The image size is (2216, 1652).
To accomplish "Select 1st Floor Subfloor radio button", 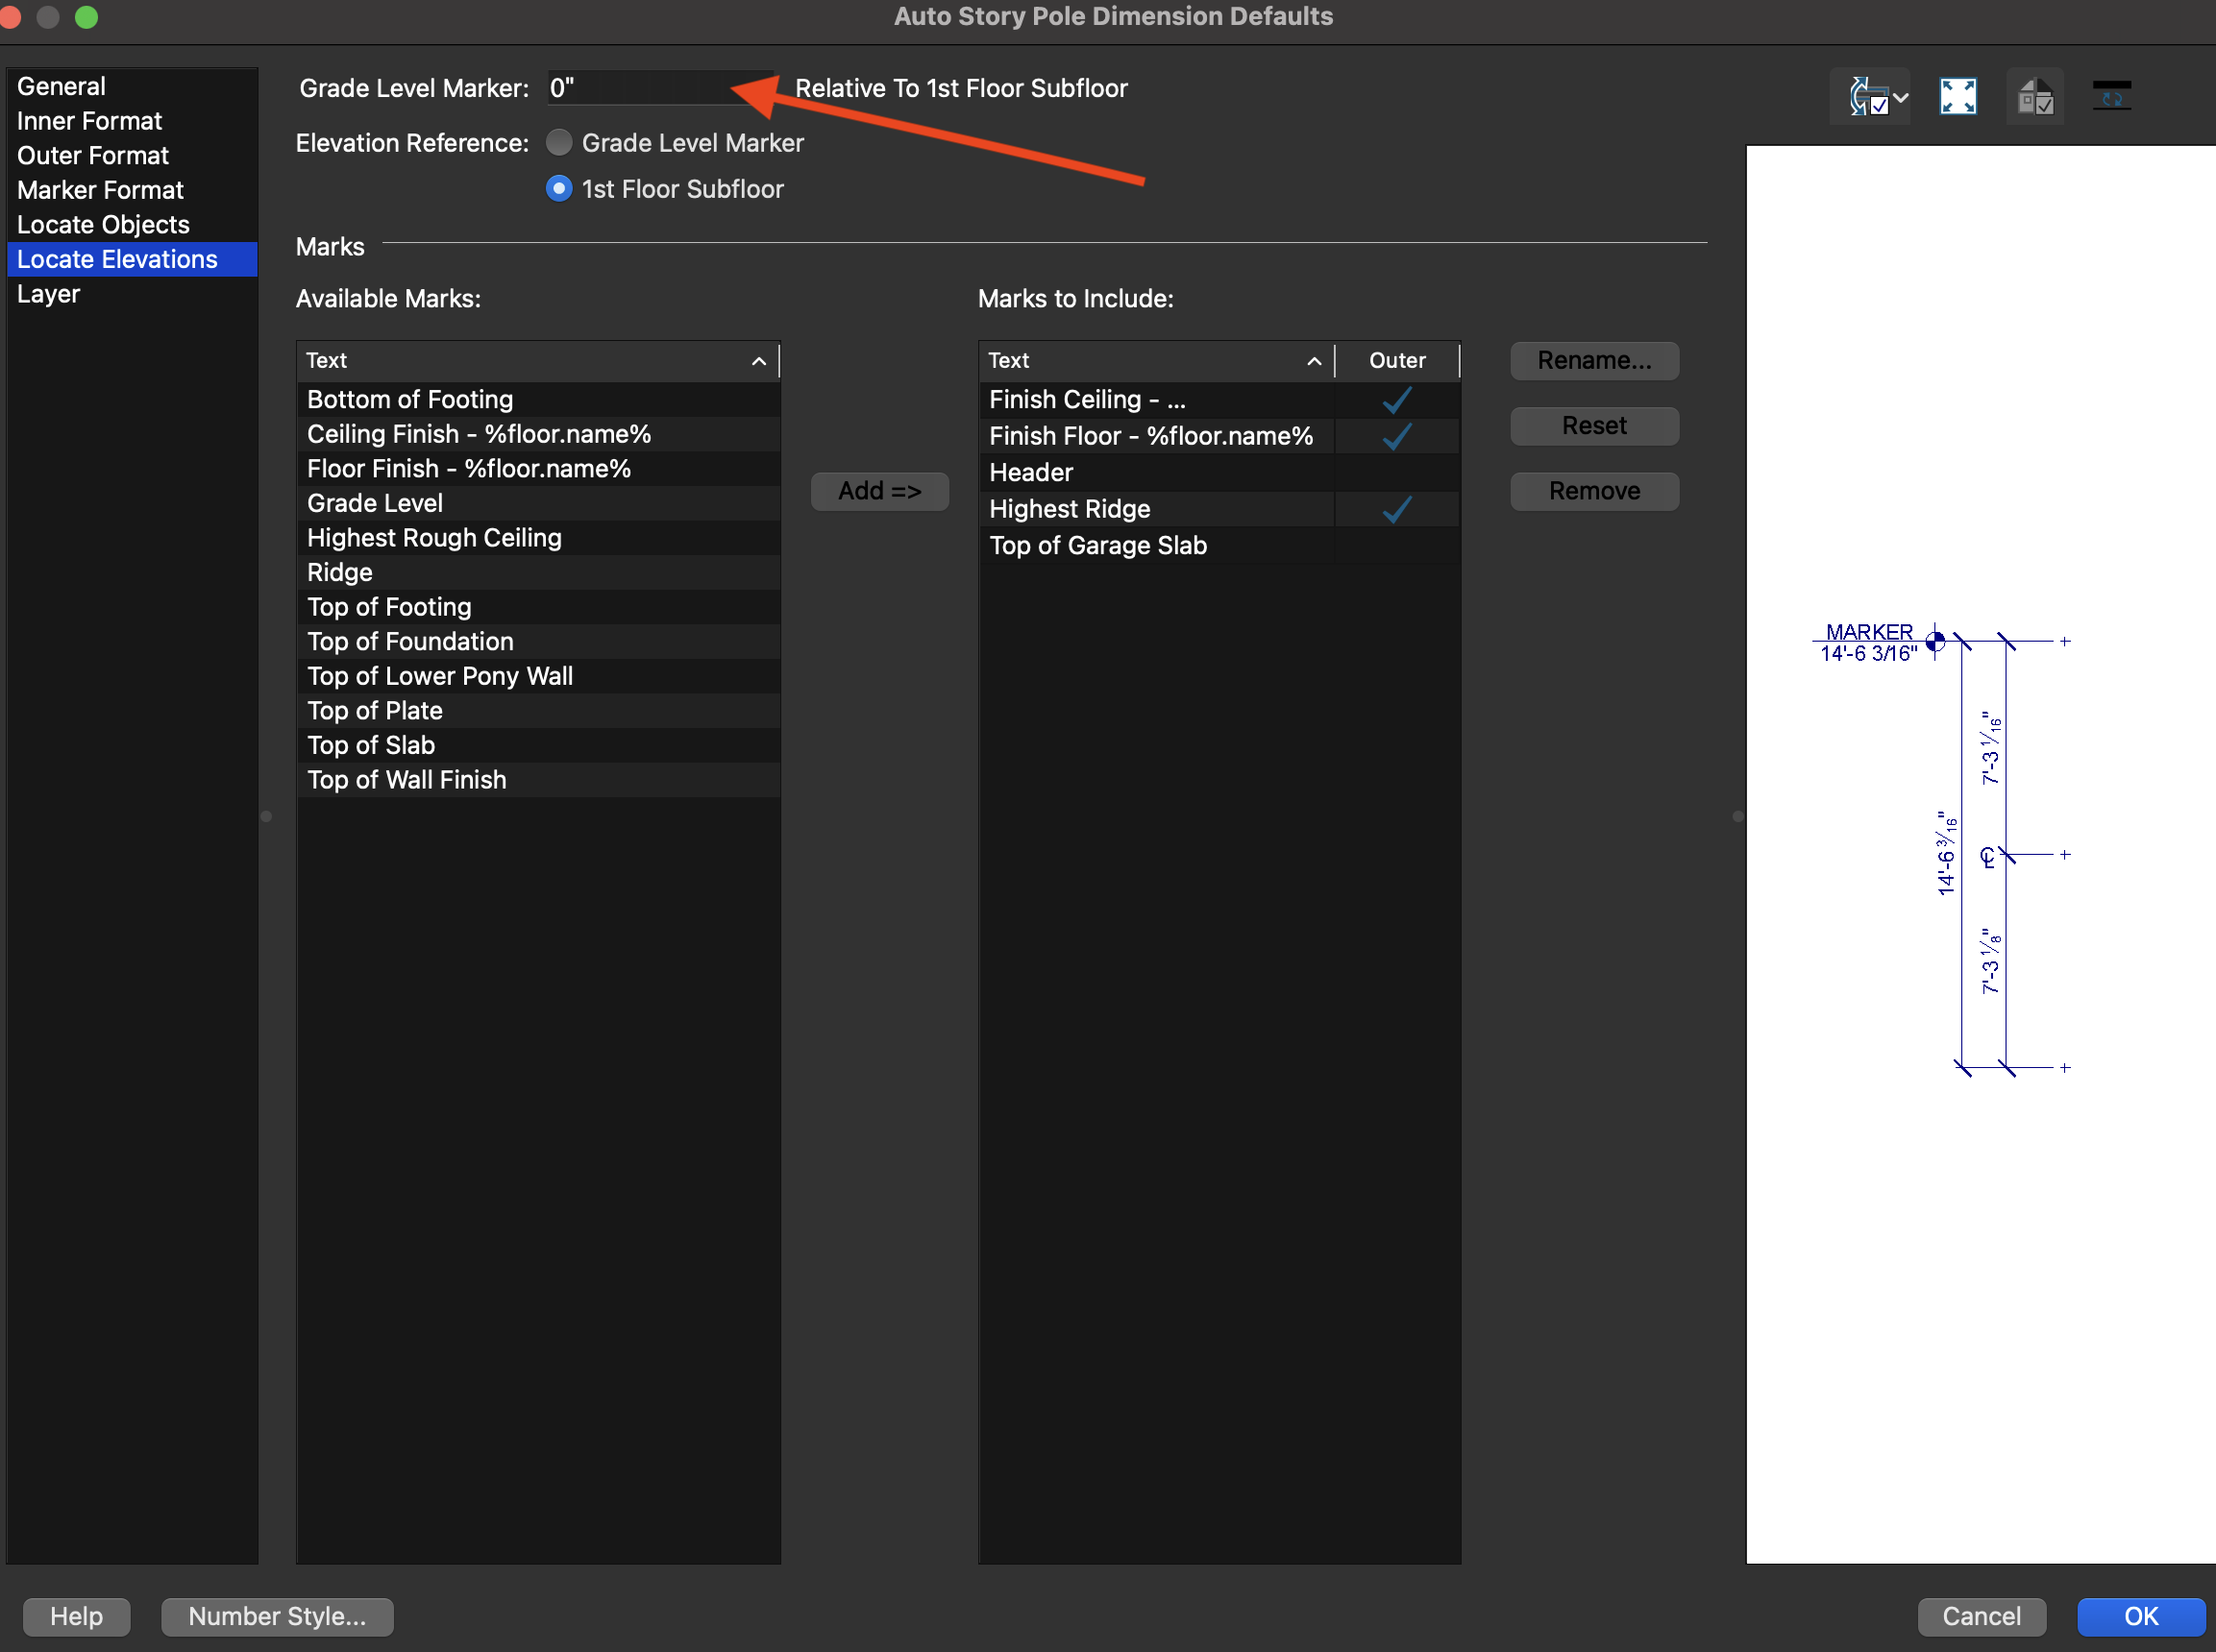I will click(559, 189).
